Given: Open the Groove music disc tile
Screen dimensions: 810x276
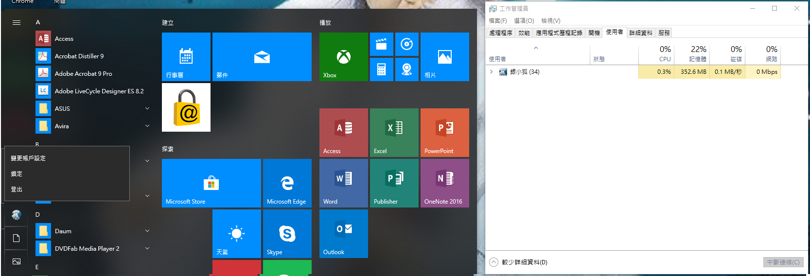Looking at the screenshot, I should click(x=407, y=44).
